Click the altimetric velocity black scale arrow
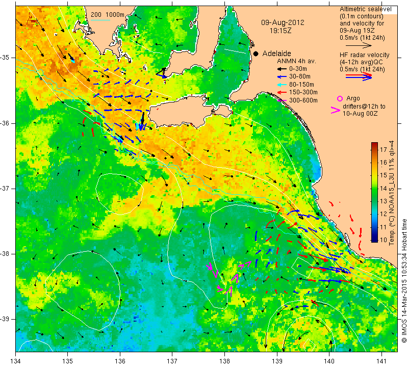The image size is (408, 367). (x=359, y=46)
